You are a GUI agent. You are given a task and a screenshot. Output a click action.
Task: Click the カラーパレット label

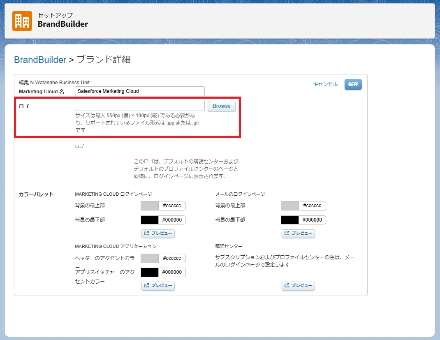[36, 194]
